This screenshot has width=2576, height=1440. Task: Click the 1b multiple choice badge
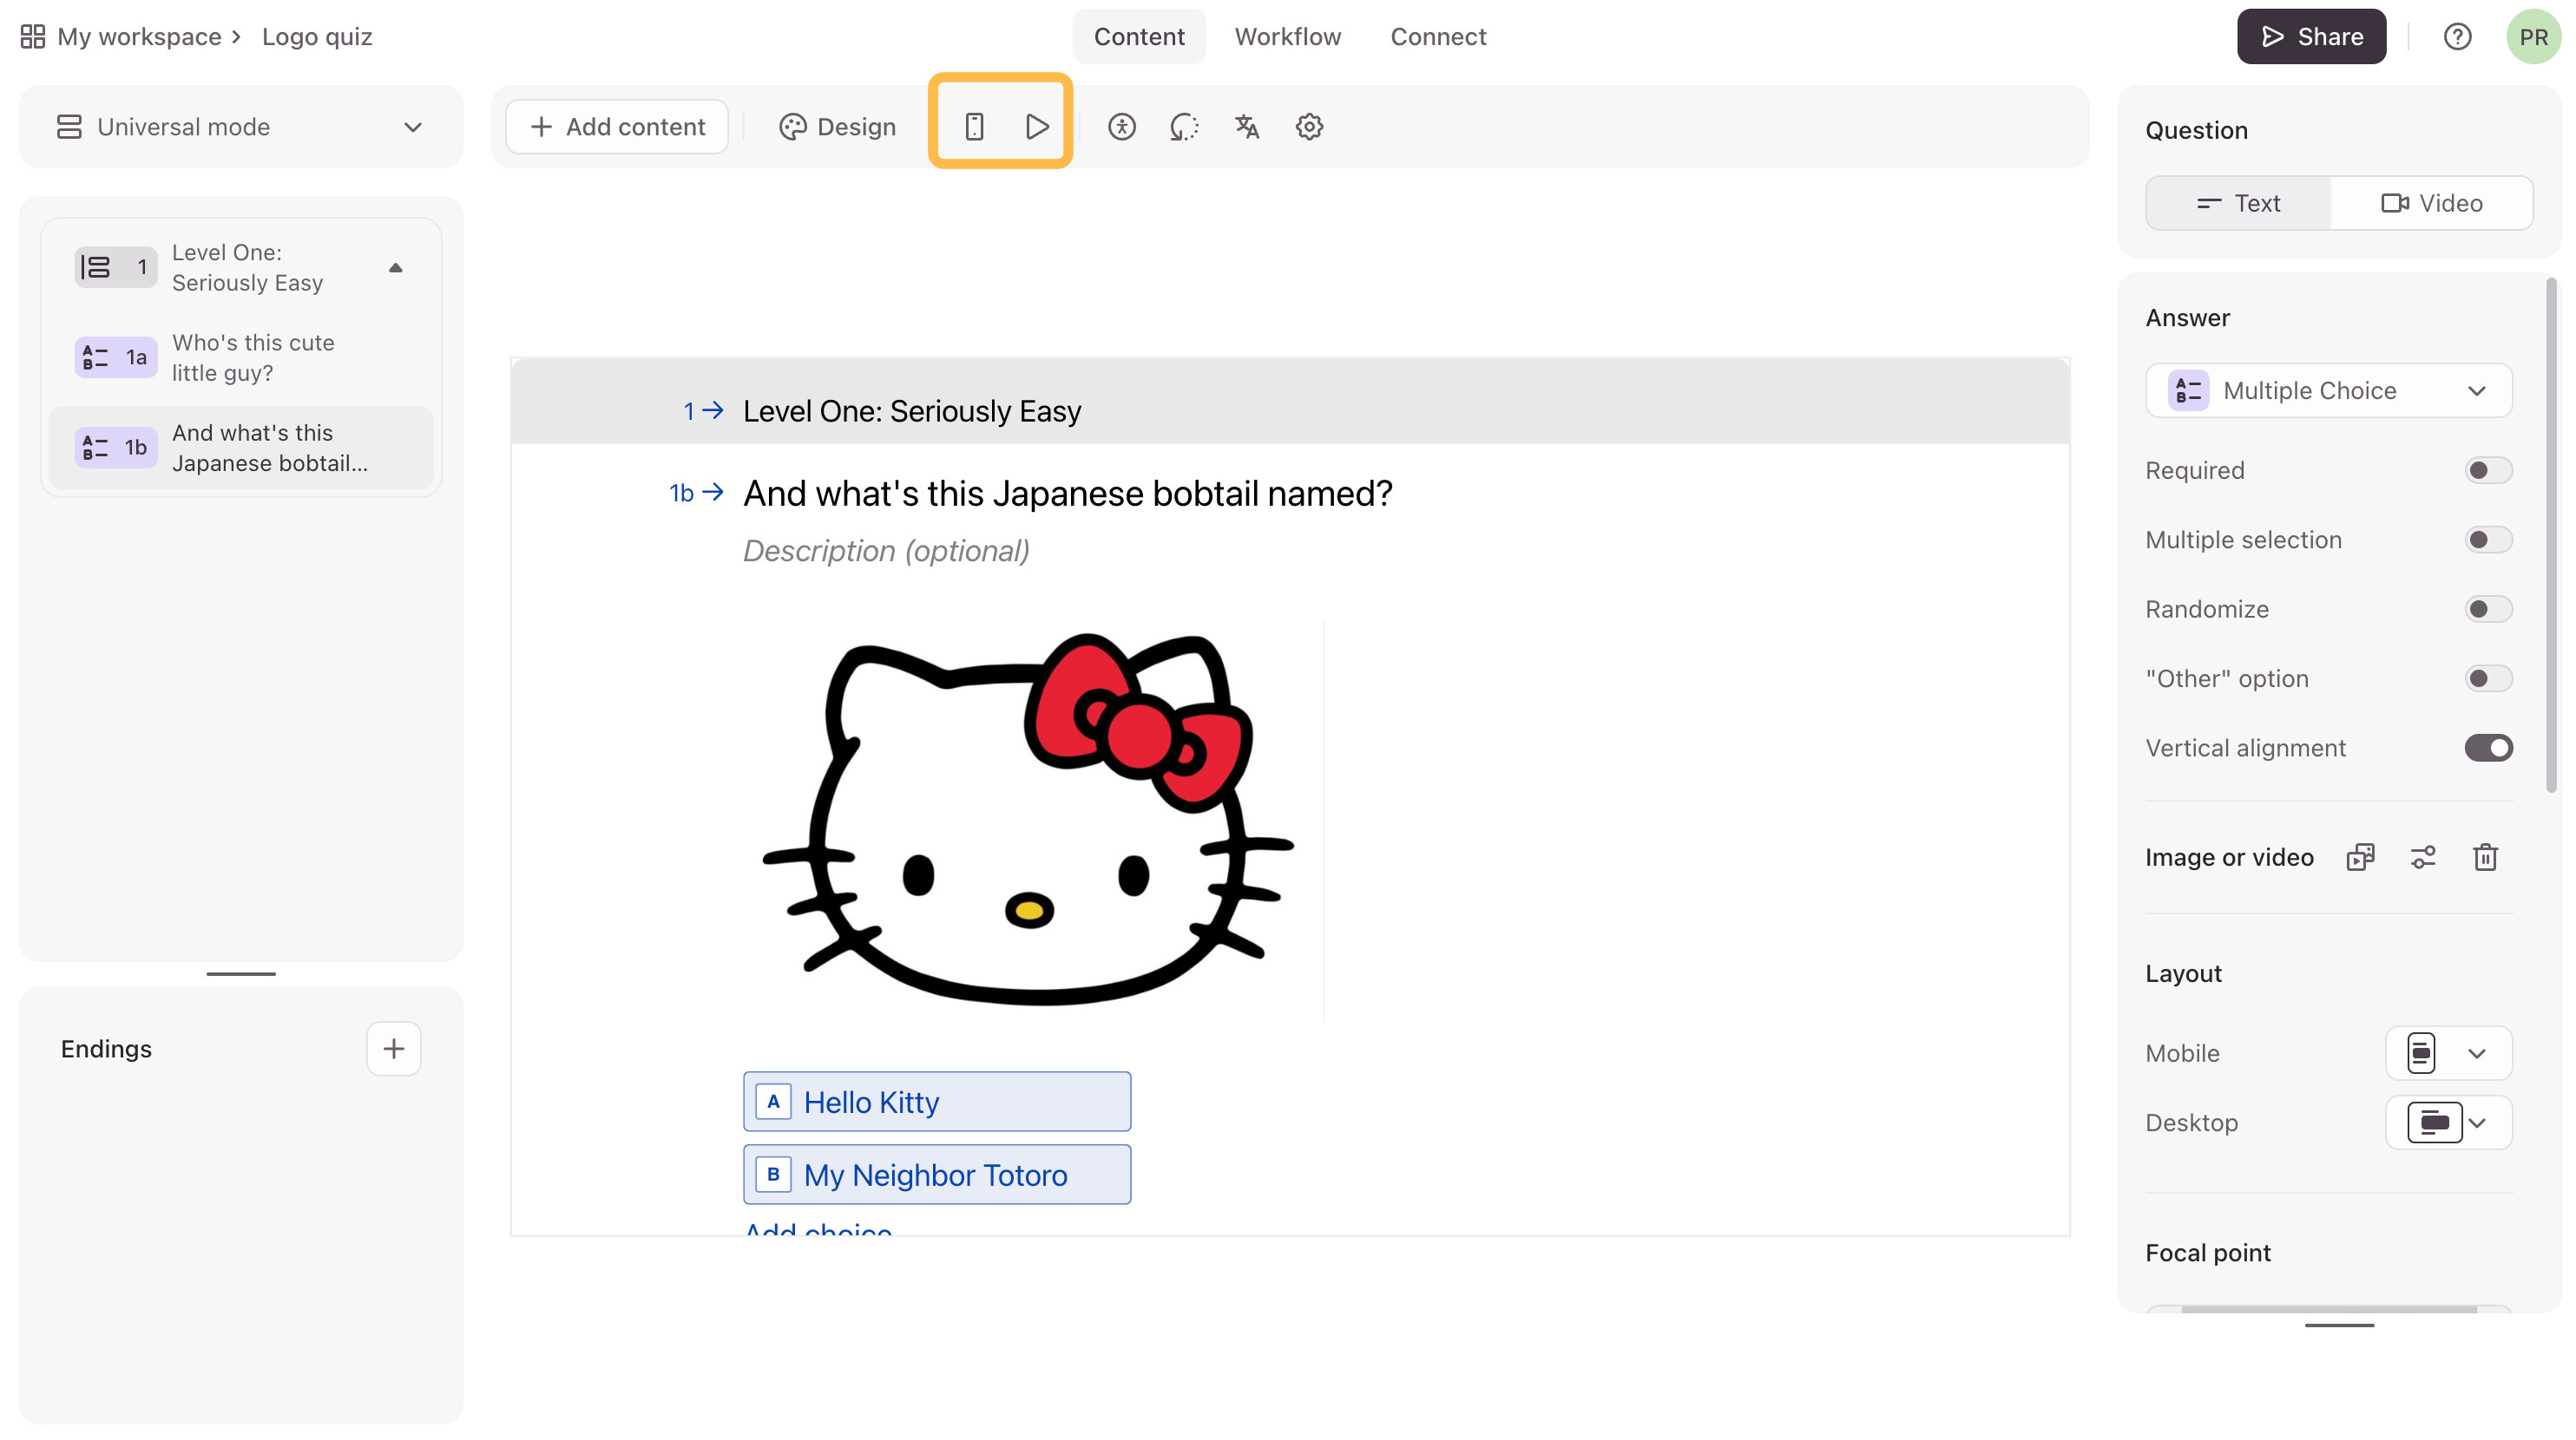click(115, 447)
